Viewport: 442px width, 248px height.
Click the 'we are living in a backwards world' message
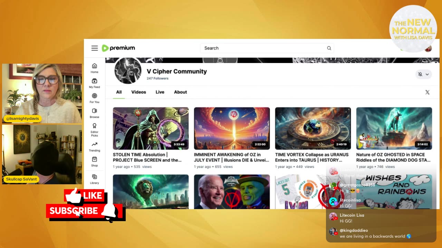(x=375, y=236)
